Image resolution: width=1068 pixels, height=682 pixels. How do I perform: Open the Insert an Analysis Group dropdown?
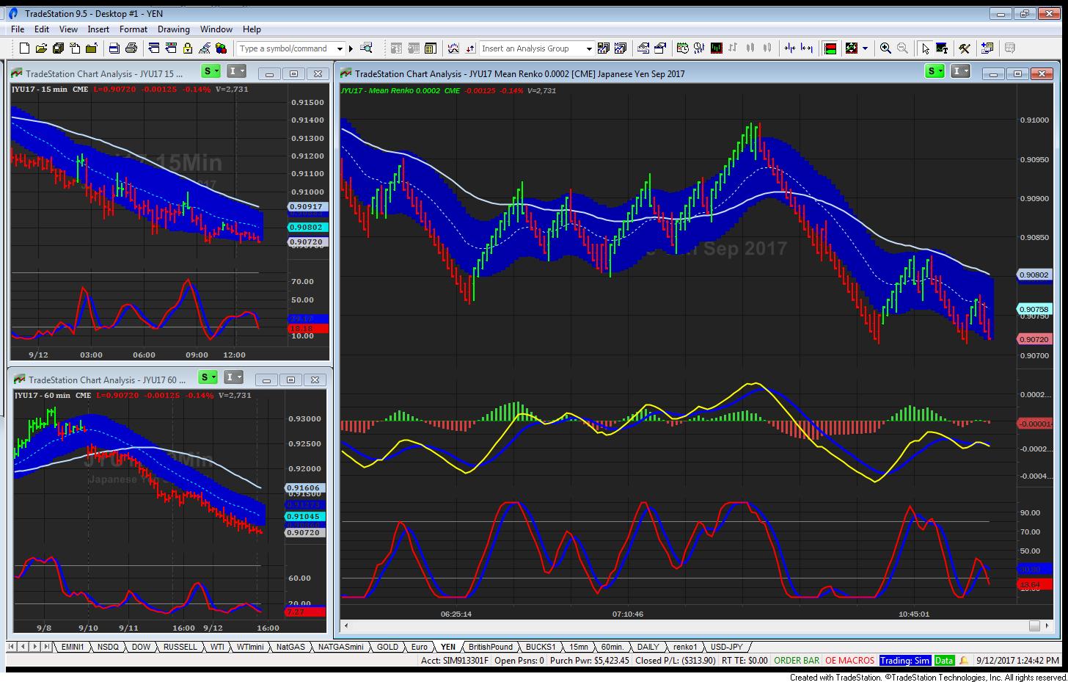(588, 48)
